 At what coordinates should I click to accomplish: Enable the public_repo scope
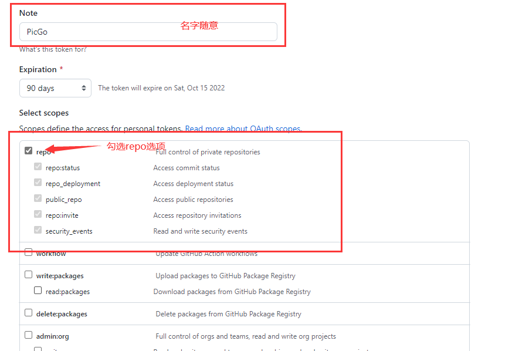click(38, 198)
